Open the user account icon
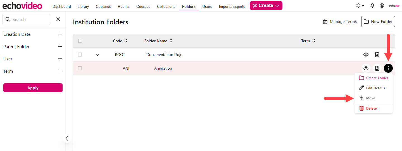The image size is (402, 151). [x=382, y=6]
